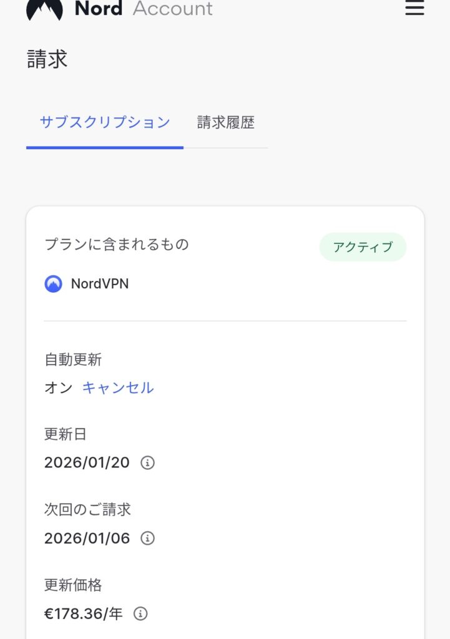Click the 次回のご請求 label

87,509
